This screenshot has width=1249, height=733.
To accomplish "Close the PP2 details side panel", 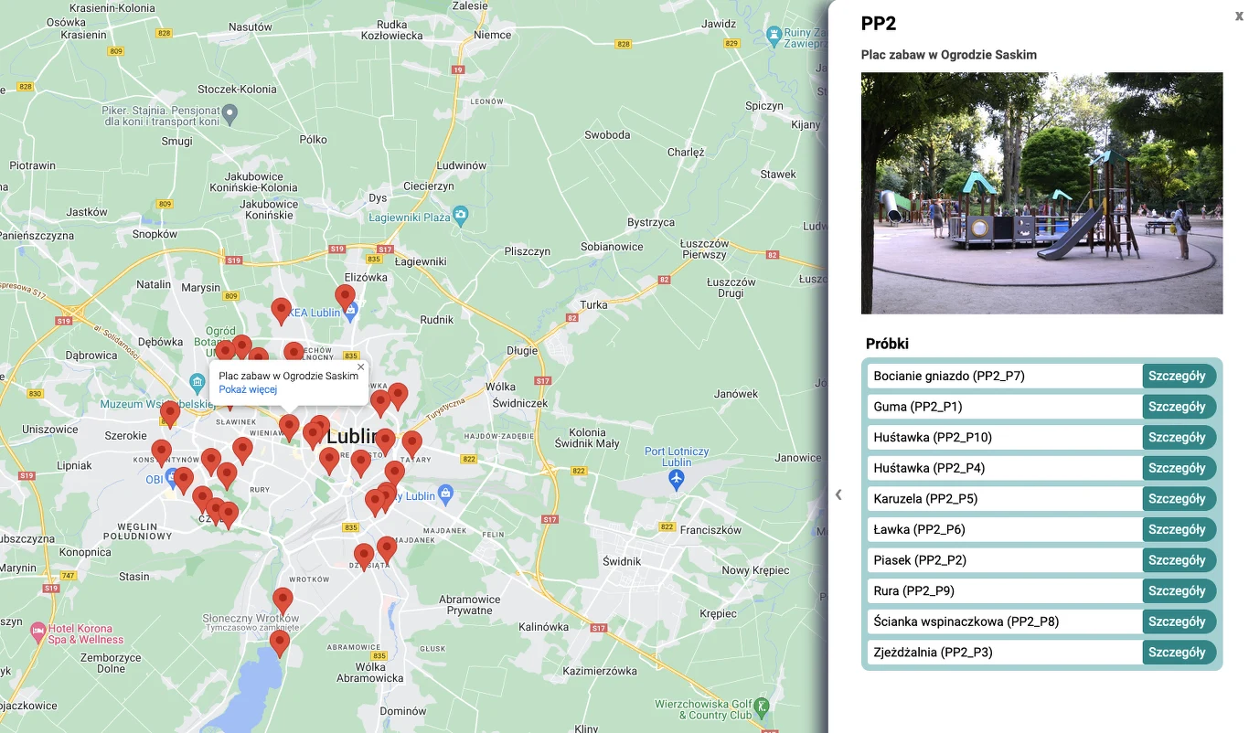I will 1238,16.
